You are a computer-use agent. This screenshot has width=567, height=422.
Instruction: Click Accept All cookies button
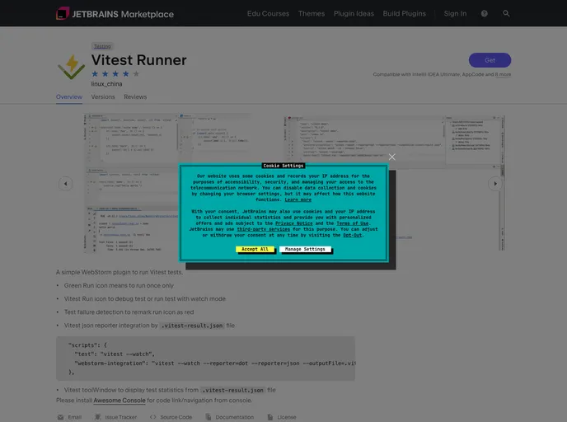[x=255, y=249]
